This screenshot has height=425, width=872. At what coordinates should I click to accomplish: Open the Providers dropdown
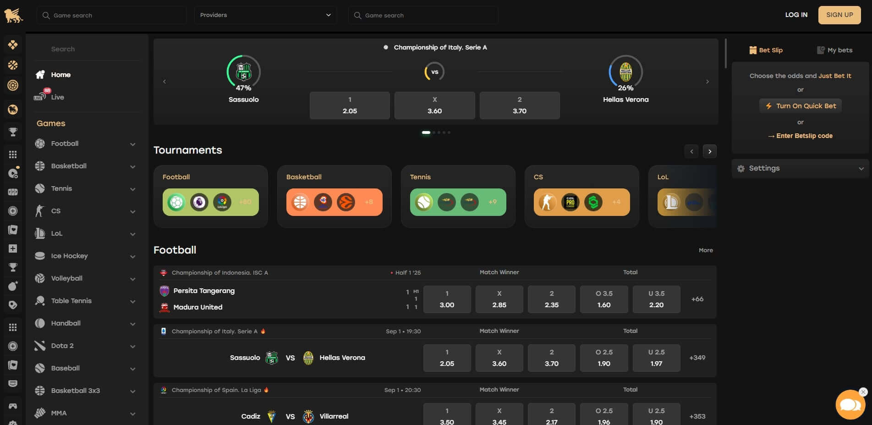point(265,15)
